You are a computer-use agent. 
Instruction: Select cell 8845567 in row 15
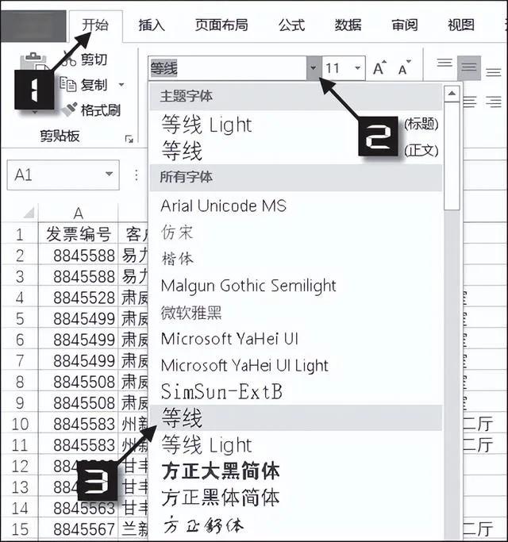coord(78,529)
